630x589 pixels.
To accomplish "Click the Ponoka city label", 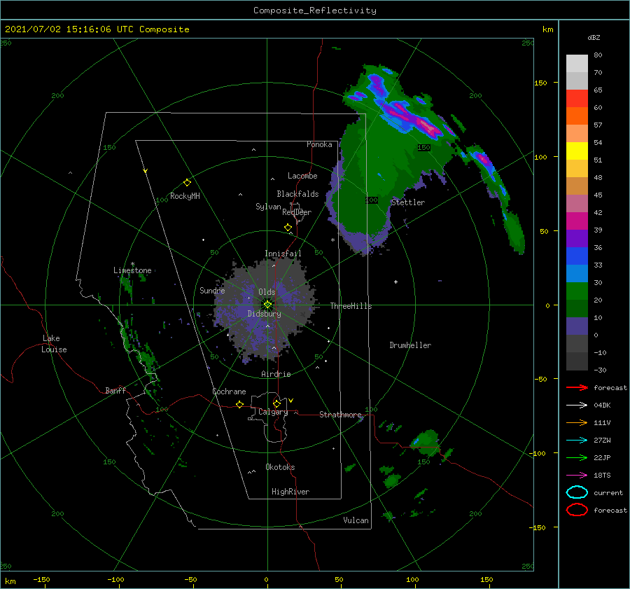I will coord(319,144).
